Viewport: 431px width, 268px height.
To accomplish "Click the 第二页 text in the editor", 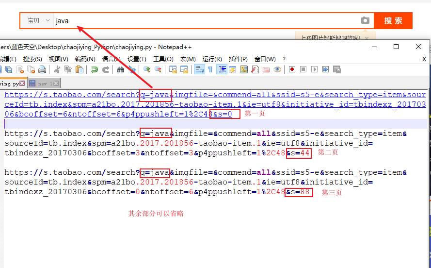I will (328, 152).
